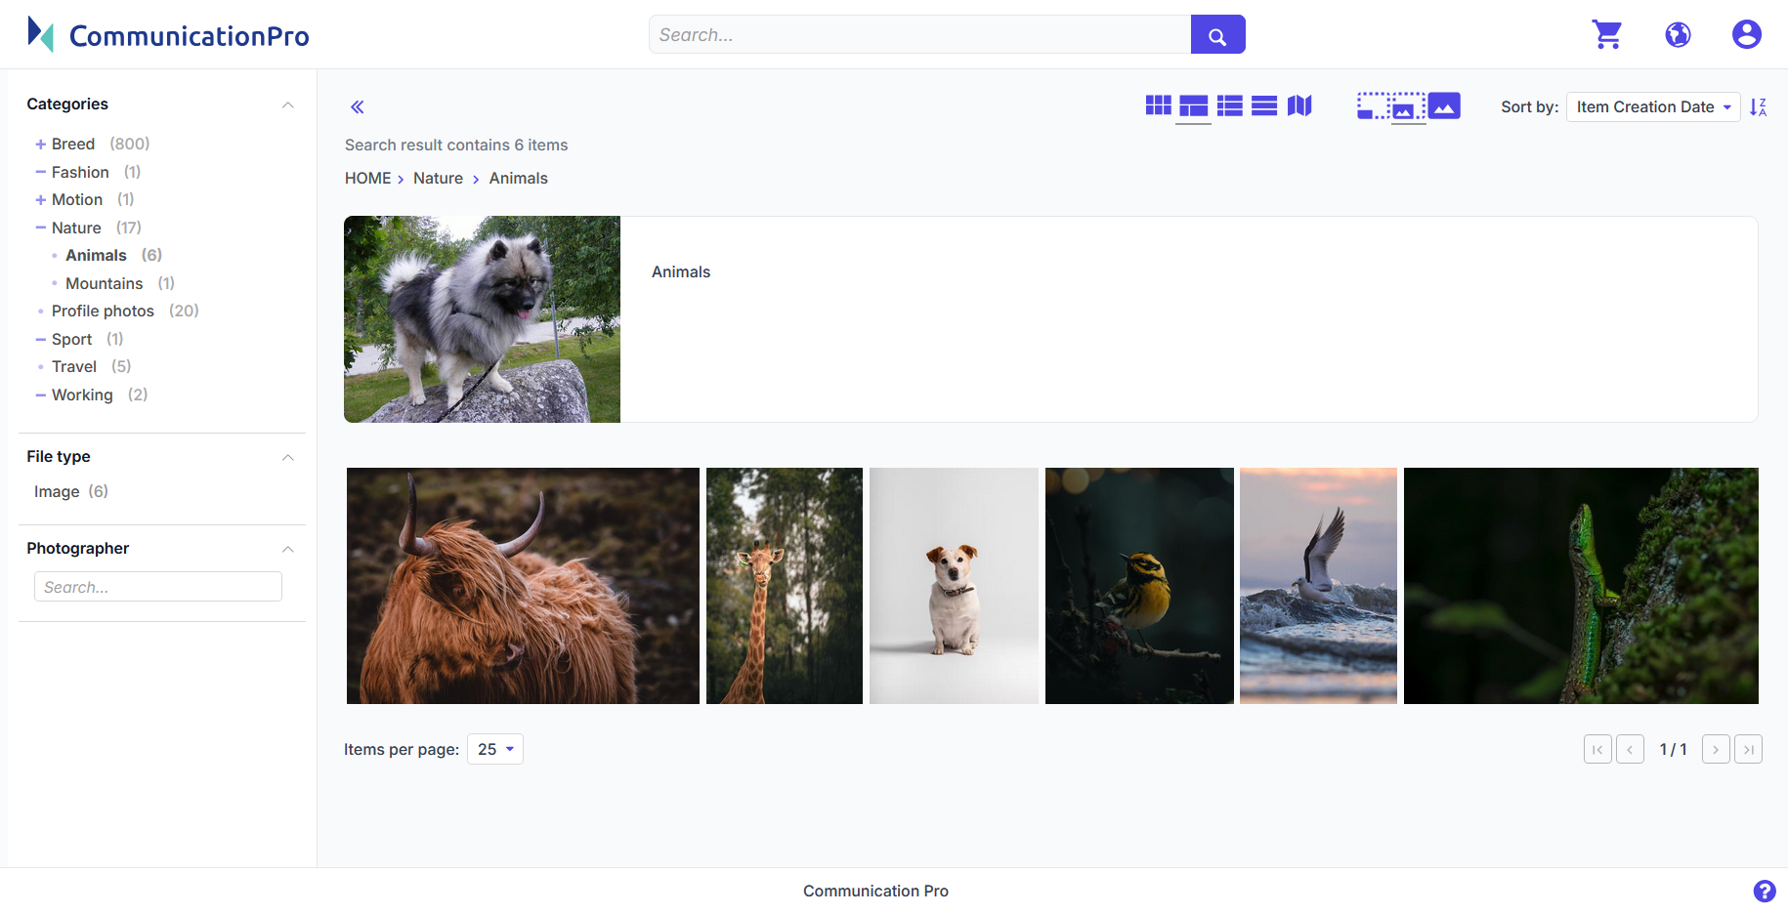This screenshot has width=1788, height=914.
Task: Expand the Breed category
Action: 41,145
